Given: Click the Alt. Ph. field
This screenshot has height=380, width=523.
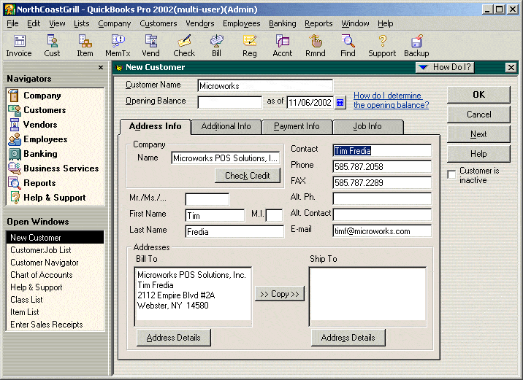Looking at the screenshot, I should pos(382,198).
